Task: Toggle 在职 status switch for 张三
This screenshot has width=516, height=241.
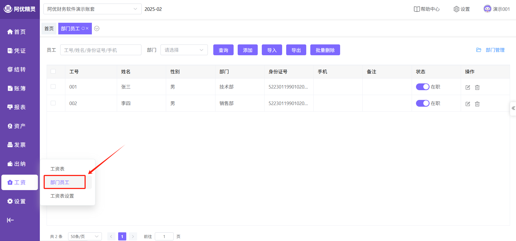Action: tap(423, 87)
